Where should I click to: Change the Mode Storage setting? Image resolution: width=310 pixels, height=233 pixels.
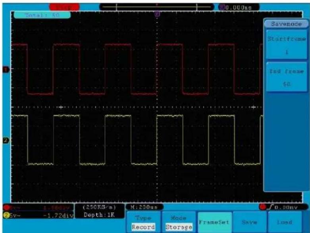[x=179, y=223]
